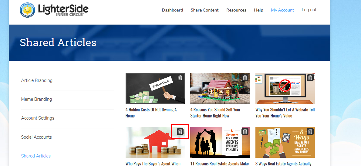Go to Meme Branding settings
The height and width of the screenshot is (166, 361).
click(x=36, y=99)
